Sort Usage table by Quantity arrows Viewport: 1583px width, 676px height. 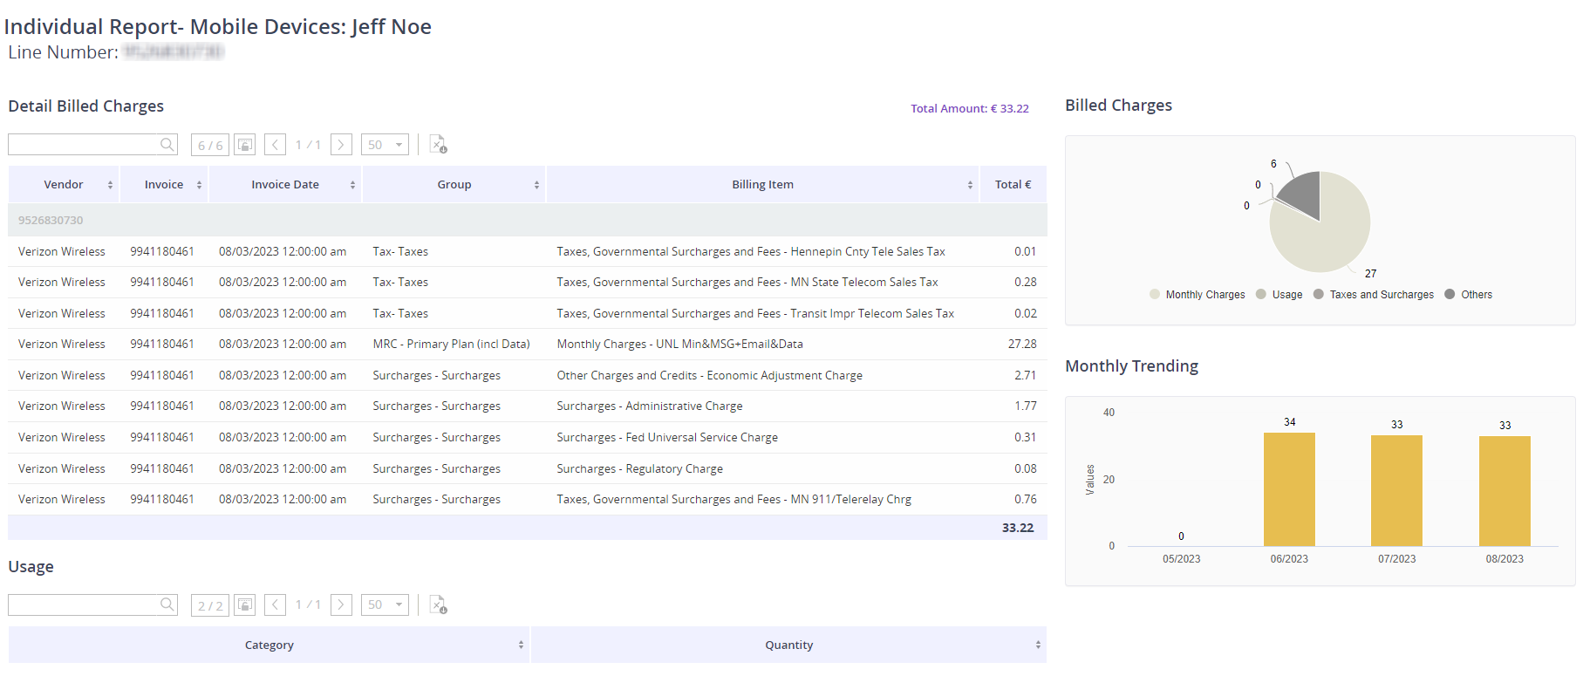1038,645
